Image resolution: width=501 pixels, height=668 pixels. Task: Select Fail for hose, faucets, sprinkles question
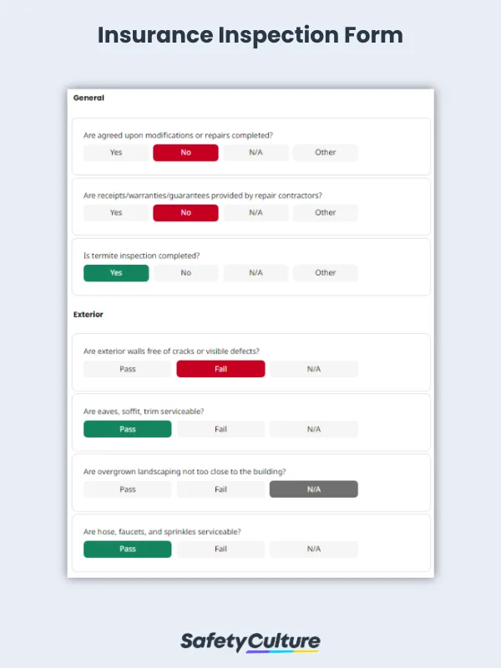(x=220, y=549)
